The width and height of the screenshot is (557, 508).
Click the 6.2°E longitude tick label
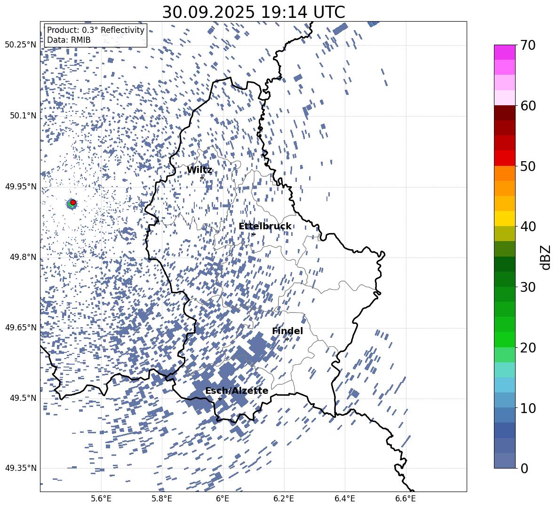(x=284, y=499)
